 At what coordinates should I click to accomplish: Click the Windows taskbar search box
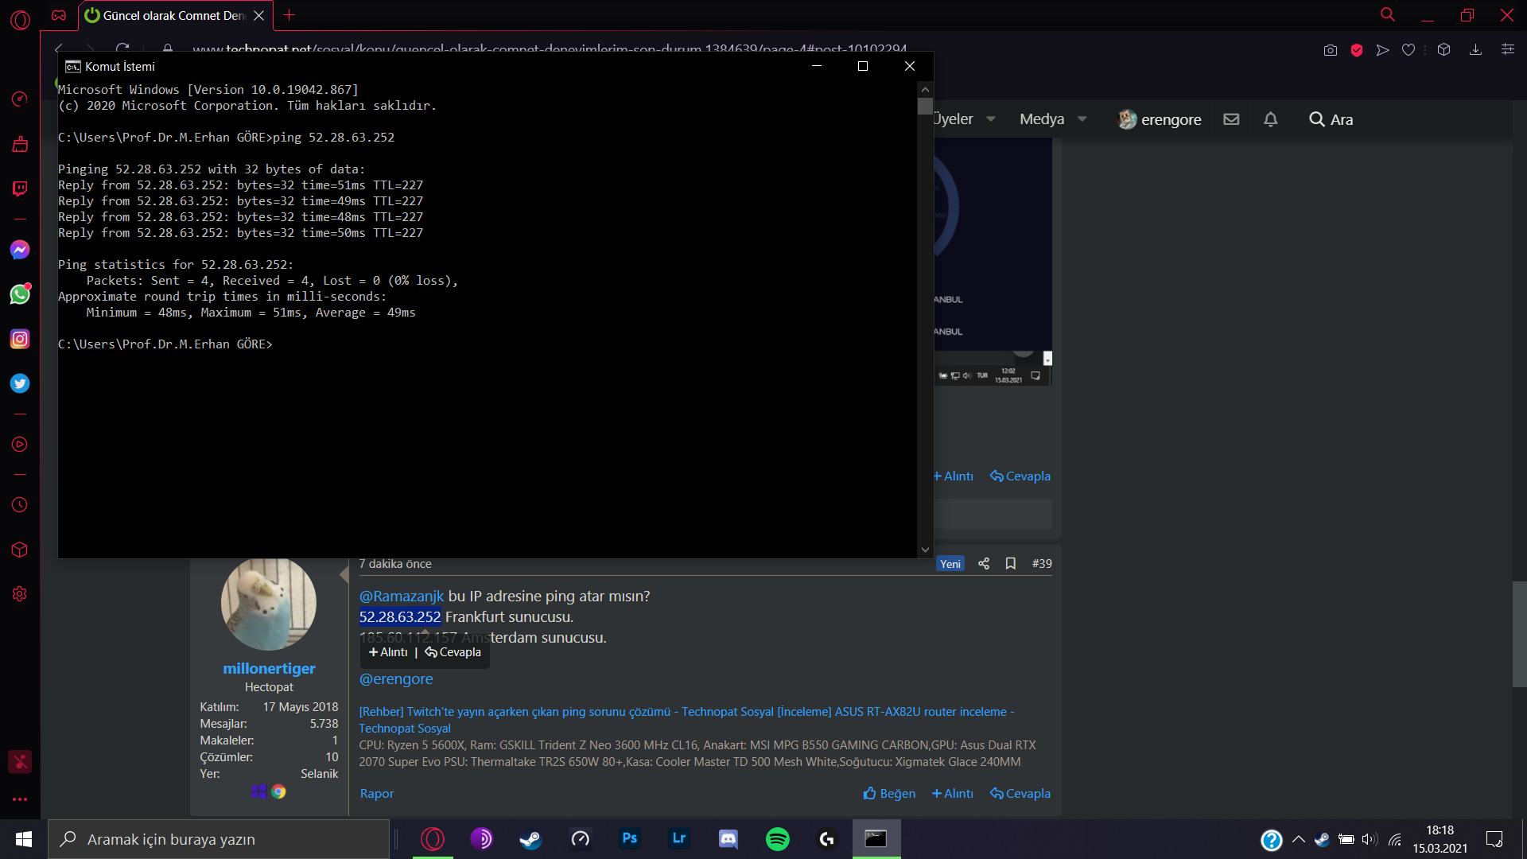(x=219, y=839)
